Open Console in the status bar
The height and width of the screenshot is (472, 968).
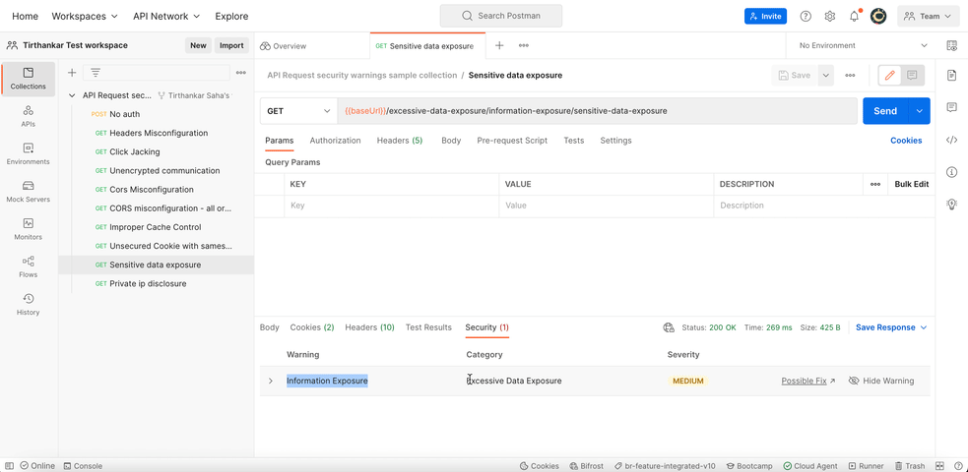(x=84, y=466)
